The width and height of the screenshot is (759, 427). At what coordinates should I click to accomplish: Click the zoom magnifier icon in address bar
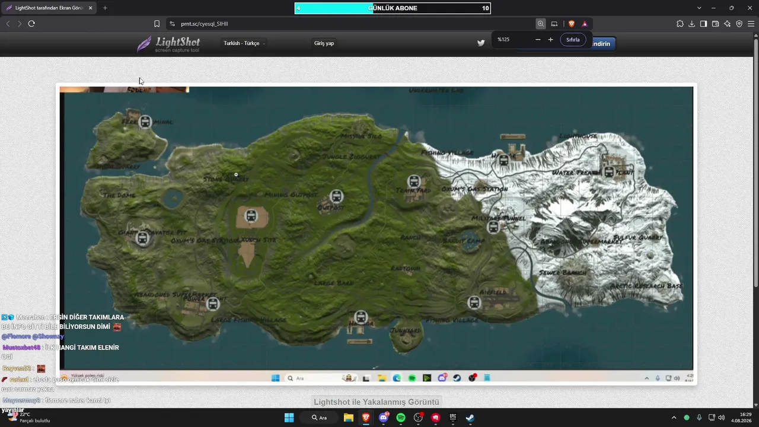[541, 24]
